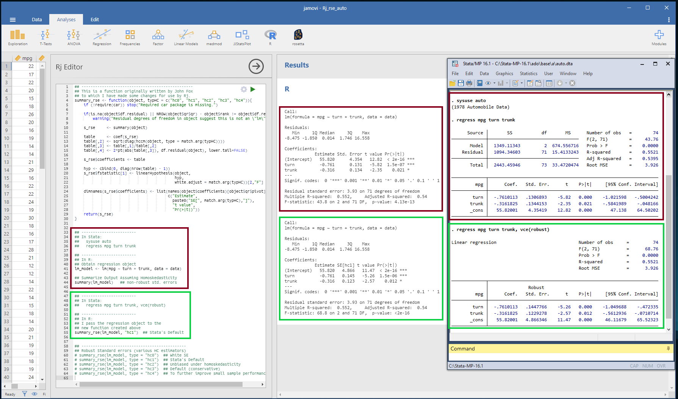The height and width of the screenshot is (399, 678).
Task: Open the File menu in Stata
Action: pyautogui.click(x=455, y=74)
